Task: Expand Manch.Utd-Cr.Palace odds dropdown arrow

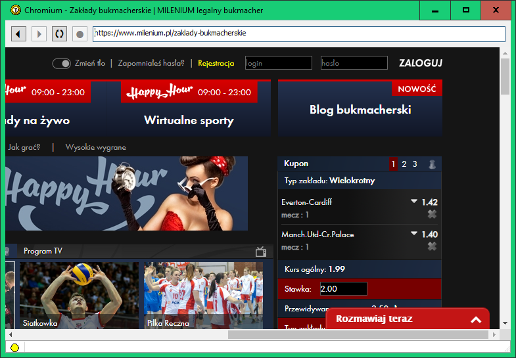Action: click(x=414, y=233)
